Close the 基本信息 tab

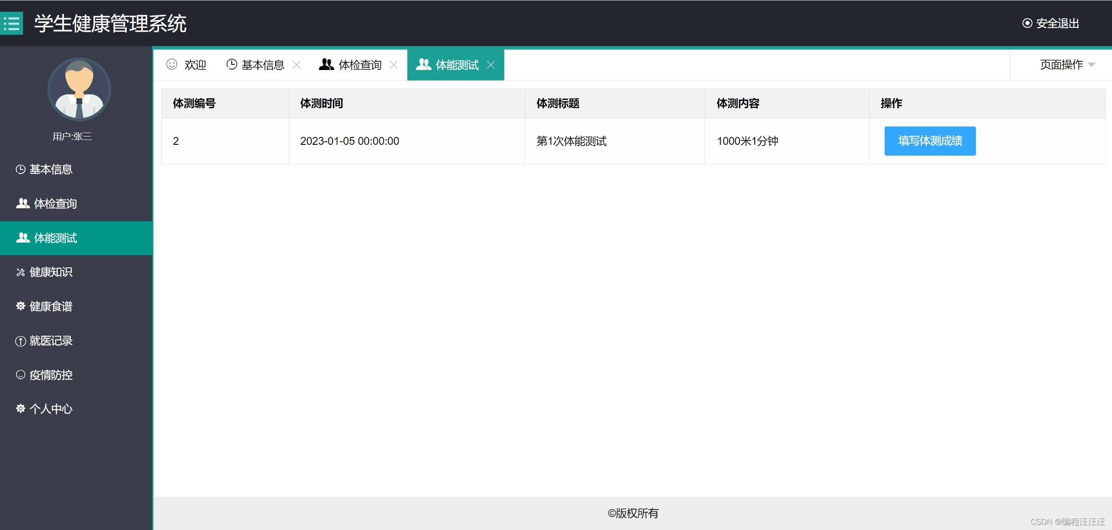(x=296, y=65)
